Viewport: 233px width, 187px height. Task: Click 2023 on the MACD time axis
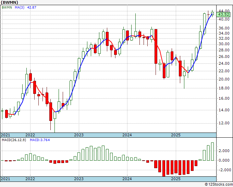[x=79, y=179]
